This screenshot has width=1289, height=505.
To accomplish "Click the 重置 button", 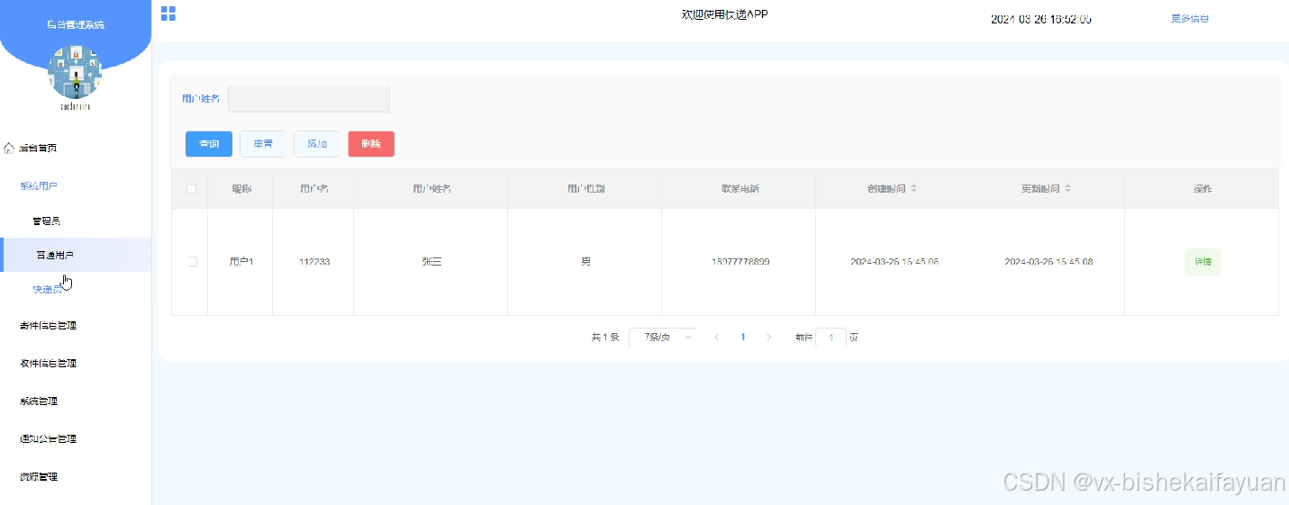I will 263,144.
